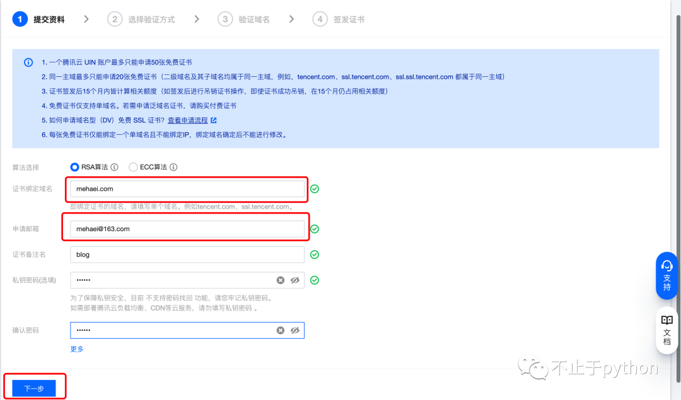Select the RSA算法 radio button
This screenshot has height=400, width=681.
(x=74, y=168)
